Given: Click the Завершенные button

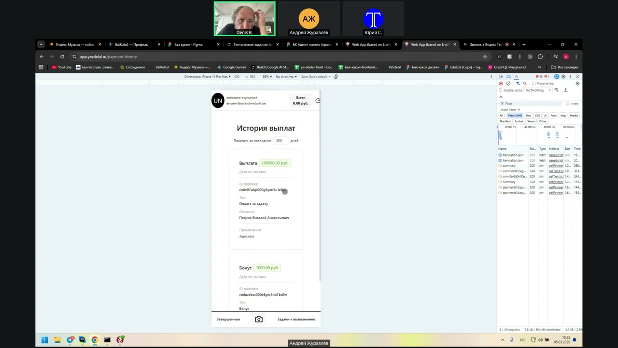Looking at the screenshot, I should pyautogui.click(x=228, y=319).
